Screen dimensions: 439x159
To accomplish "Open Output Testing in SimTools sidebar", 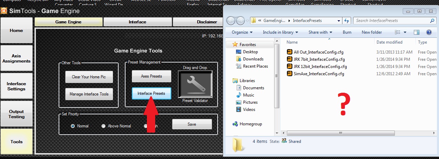I will click(x=16, y=114).
